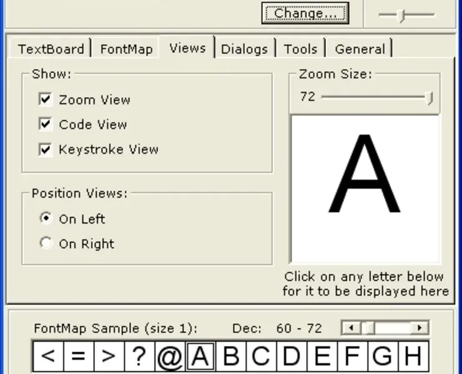Pick the '?' glyph in the FontMap
This screenshot has height=374, width=462.
coord(139,357)
